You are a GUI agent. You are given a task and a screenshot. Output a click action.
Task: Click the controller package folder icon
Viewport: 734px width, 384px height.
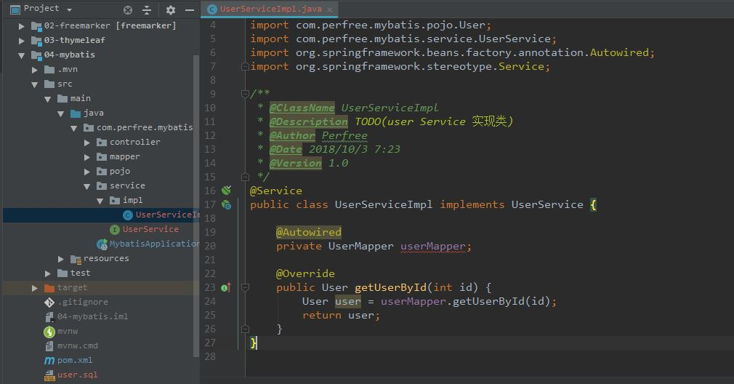(102, 143)
